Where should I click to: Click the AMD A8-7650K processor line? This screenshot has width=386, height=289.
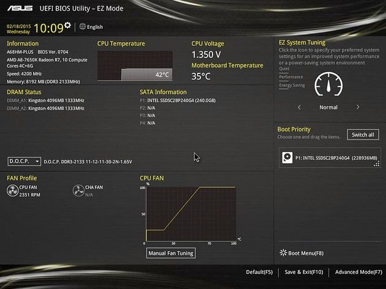[47, 62]
